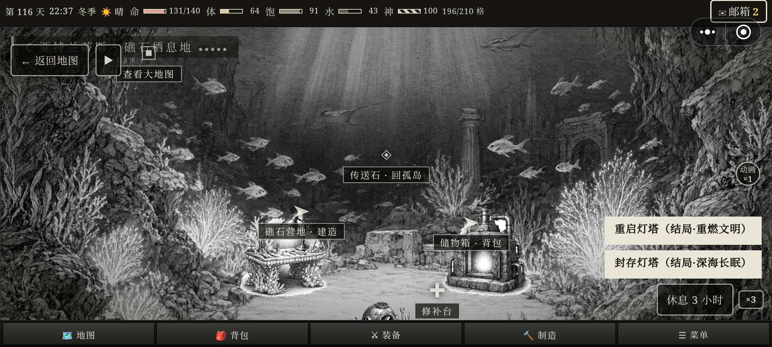Click the stop square icon
The width and height of the screenshot is (772, 347).
tap(149, 53)
